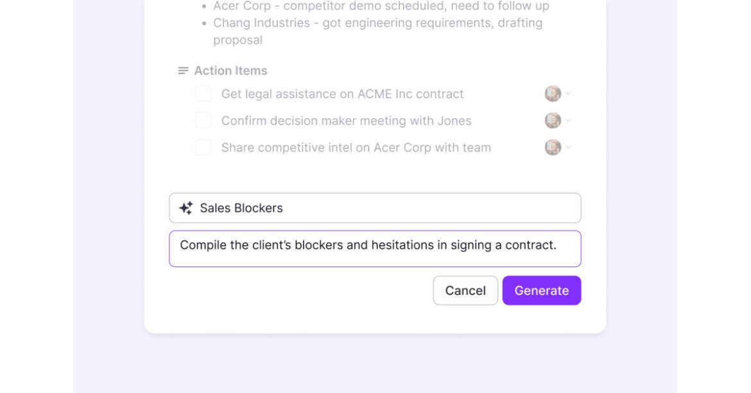Click the Share competitive intel task text
751x393 pixels.
[356, 148]
